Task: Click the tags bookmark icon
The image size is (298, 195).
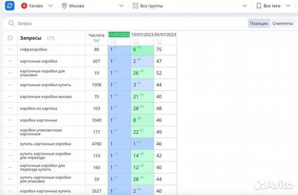Action: (x=259, y=6)
